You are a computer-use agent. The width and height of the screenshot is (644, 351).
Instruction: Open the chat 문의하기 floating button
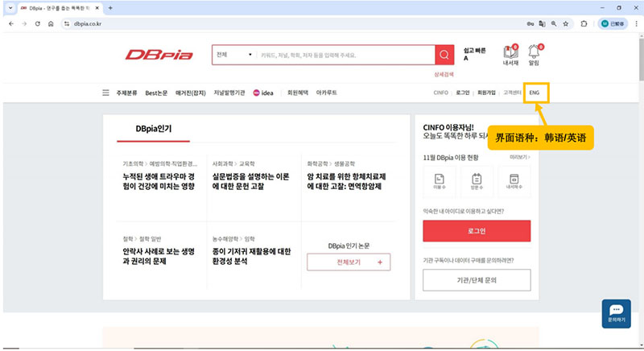[616, 313]
